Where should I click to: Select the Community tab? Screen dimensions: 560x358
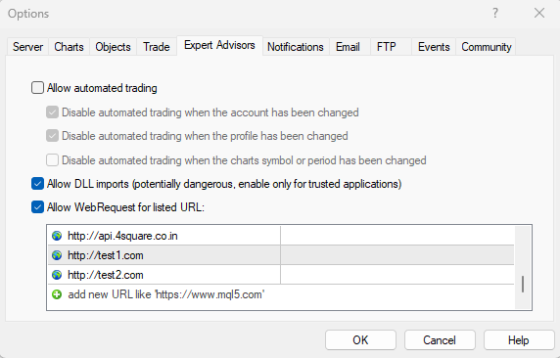pos(486,47)
